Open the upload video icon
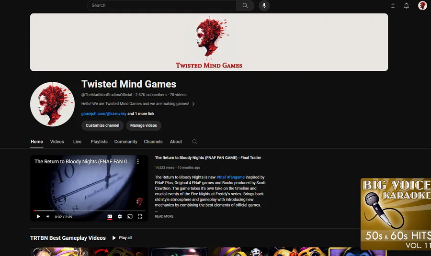Screen dimensions: 431x256 (393, 5)
